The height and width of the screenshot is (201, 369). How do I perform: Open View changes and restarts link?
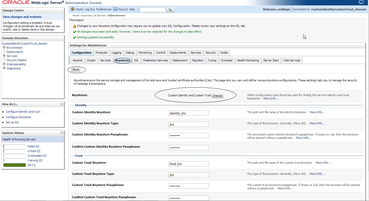22,17
